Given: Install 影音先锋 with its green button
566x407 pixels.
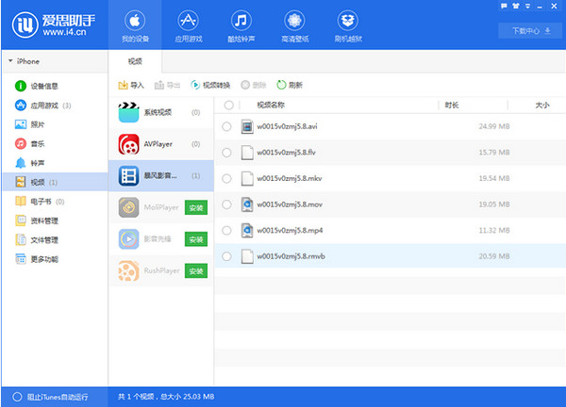Looking at the screenshot, I should coord(196,239).
